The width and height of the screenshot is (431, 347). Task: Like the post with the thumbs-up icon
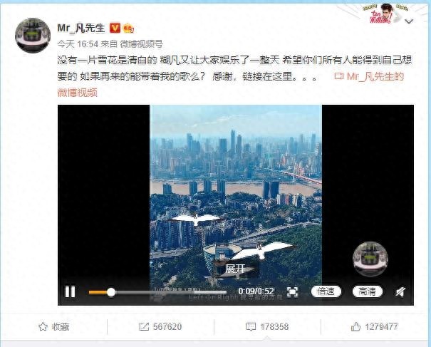[355, 326]
